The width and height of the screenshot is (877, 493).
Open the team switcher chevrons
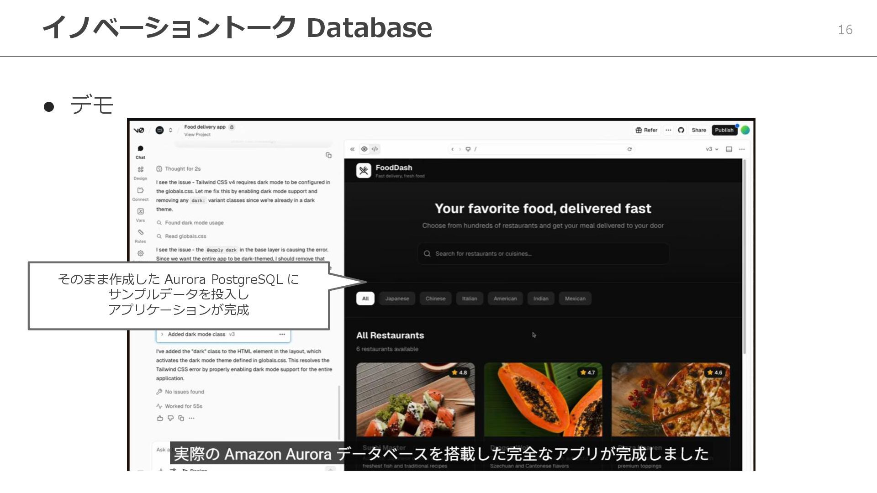[170, 130]
